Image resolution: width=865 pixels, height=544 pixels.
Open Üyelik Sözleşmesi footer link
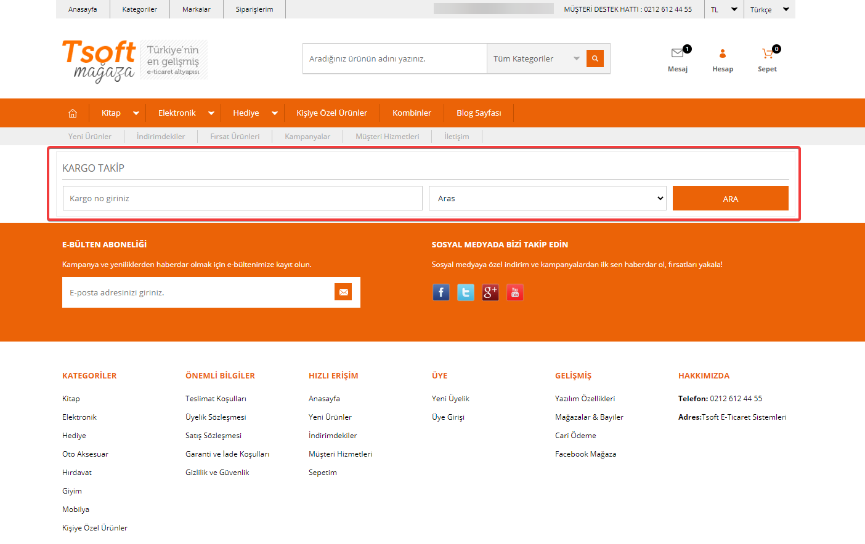click(x=216, y=417)
